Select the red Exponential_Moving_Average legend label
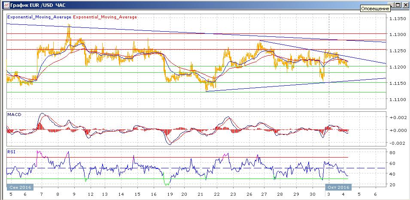The height and width of the screenshot is (200, 410). (x=105, y=17)
